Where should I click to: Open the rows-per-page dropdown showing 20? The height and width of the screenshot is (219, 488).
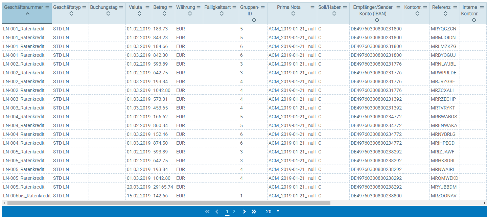[x=273, y=212]
